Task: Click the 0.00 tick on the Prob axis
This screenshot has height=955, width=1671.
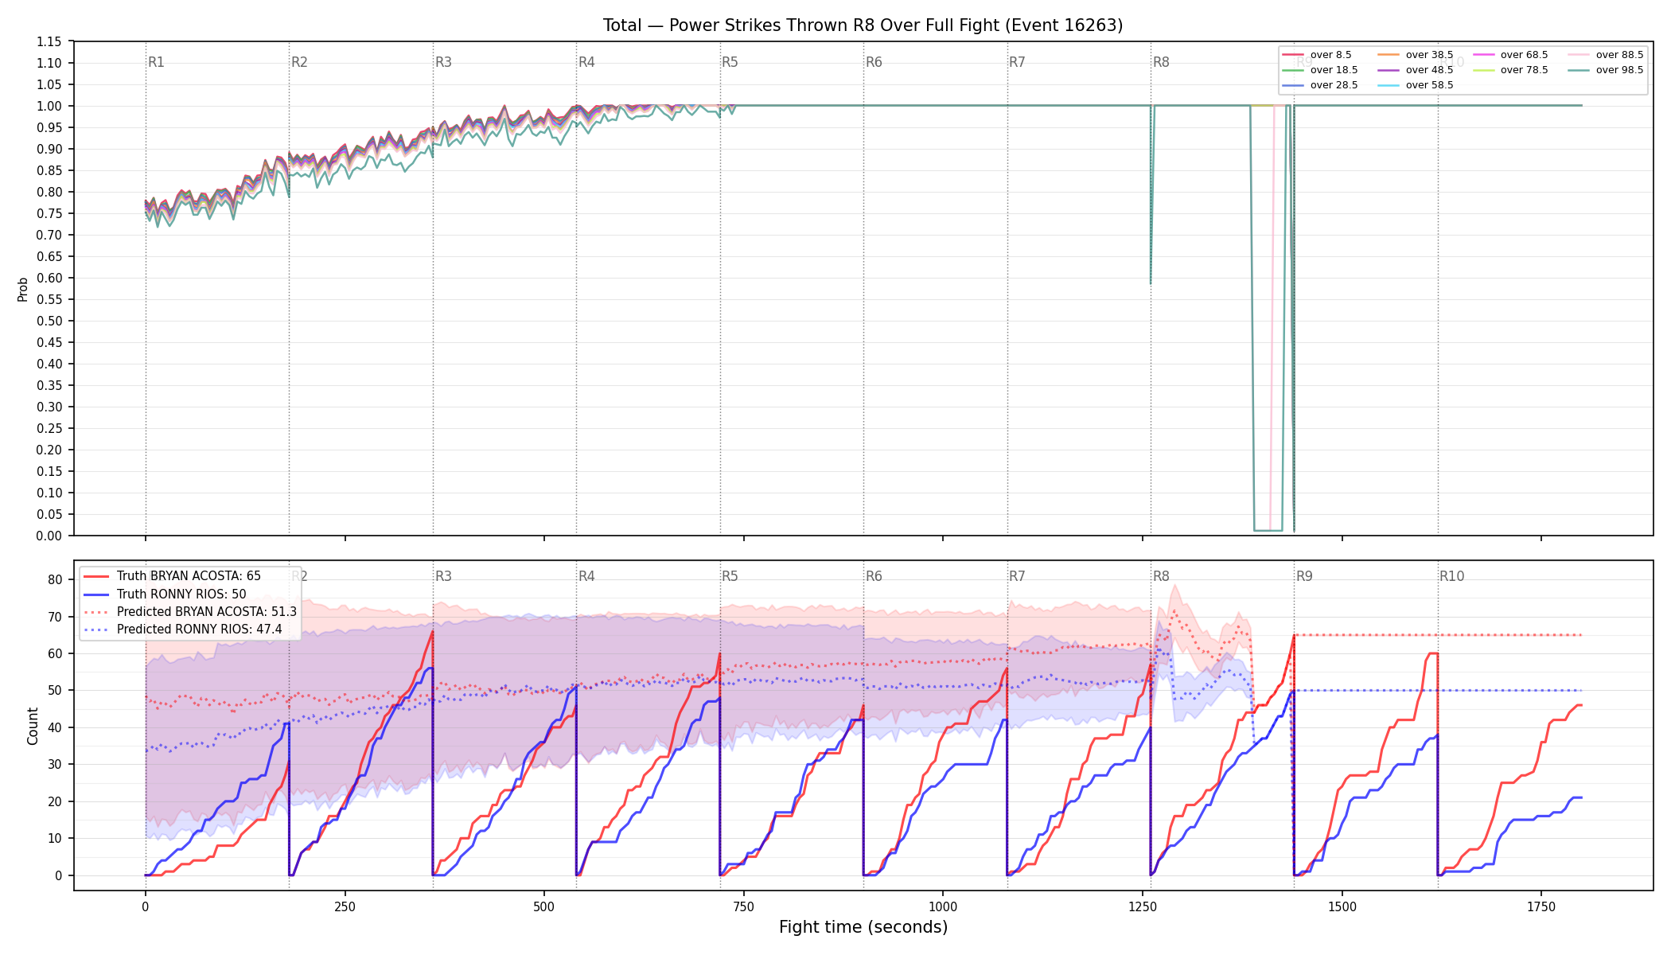Action: click(x=49, y=536)
